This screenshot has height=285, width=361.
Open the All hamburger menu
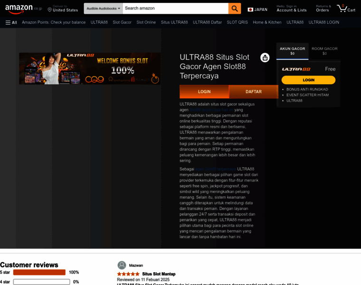pyautogui.click(x=11, y=22)
